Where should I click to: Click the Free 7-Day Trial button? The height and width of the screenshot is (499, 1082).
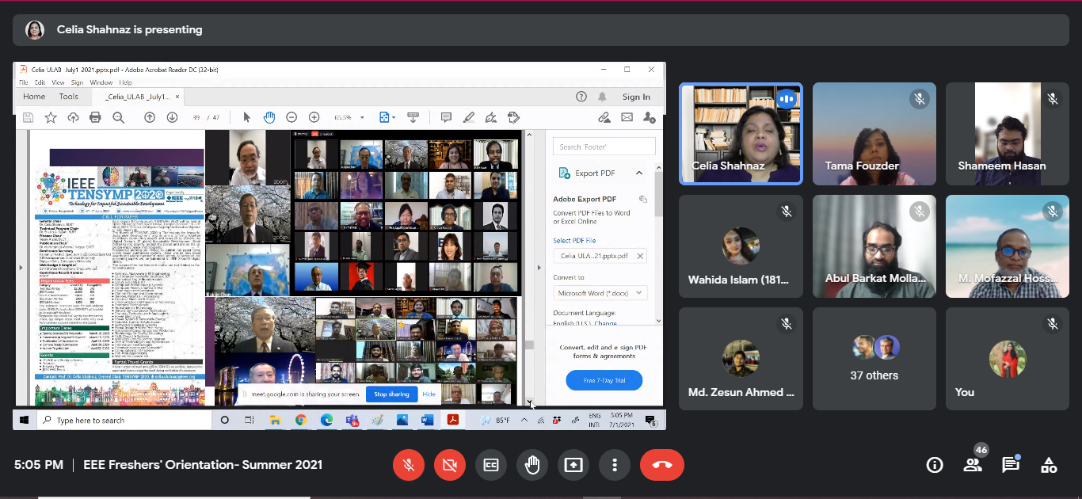604,380
